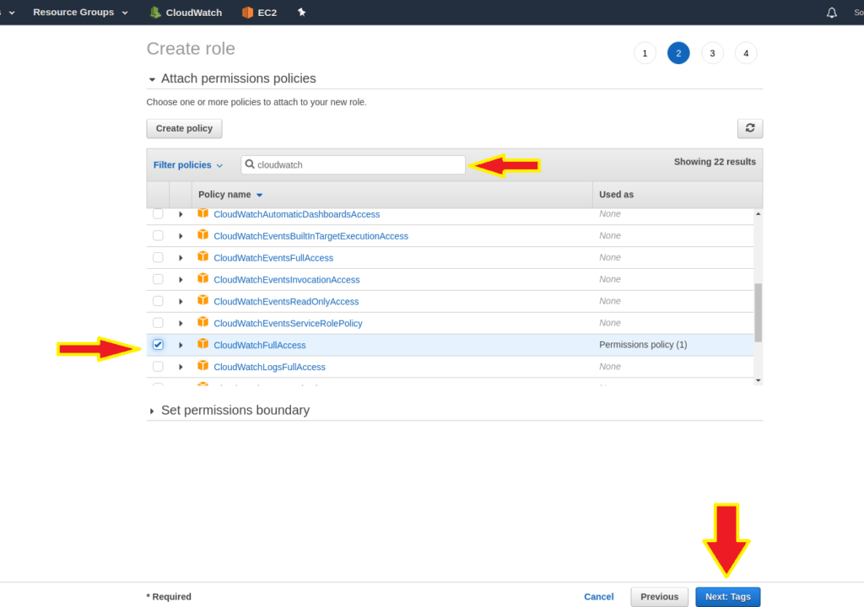Click the Next: Tags button

tap(727, 597)
